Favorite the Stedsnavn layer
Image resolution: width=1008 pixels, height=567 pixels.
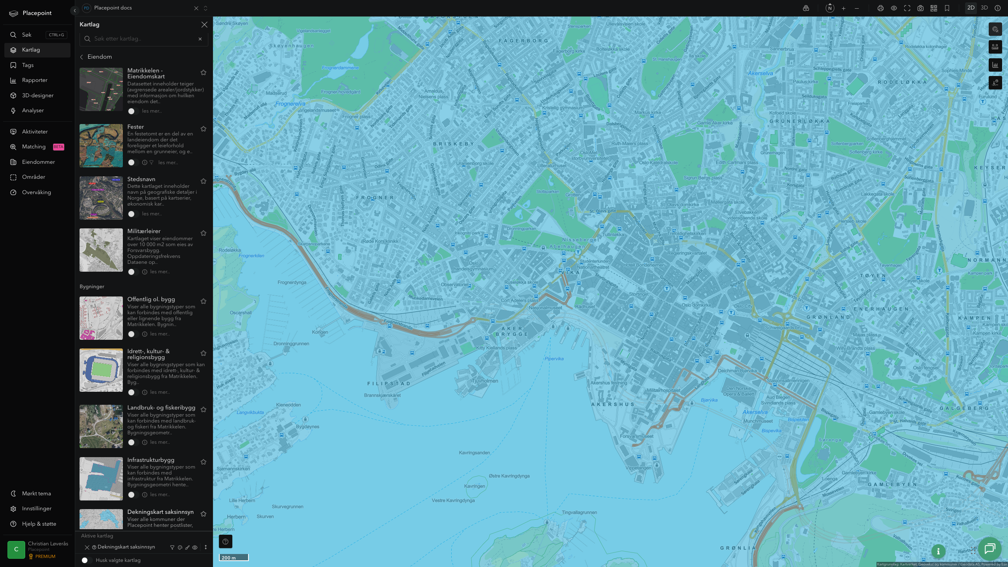pos(204,181)
